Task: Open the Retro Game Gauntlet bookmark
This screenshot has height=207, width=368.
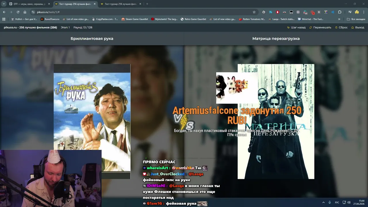Action: [x=193, y=19]
